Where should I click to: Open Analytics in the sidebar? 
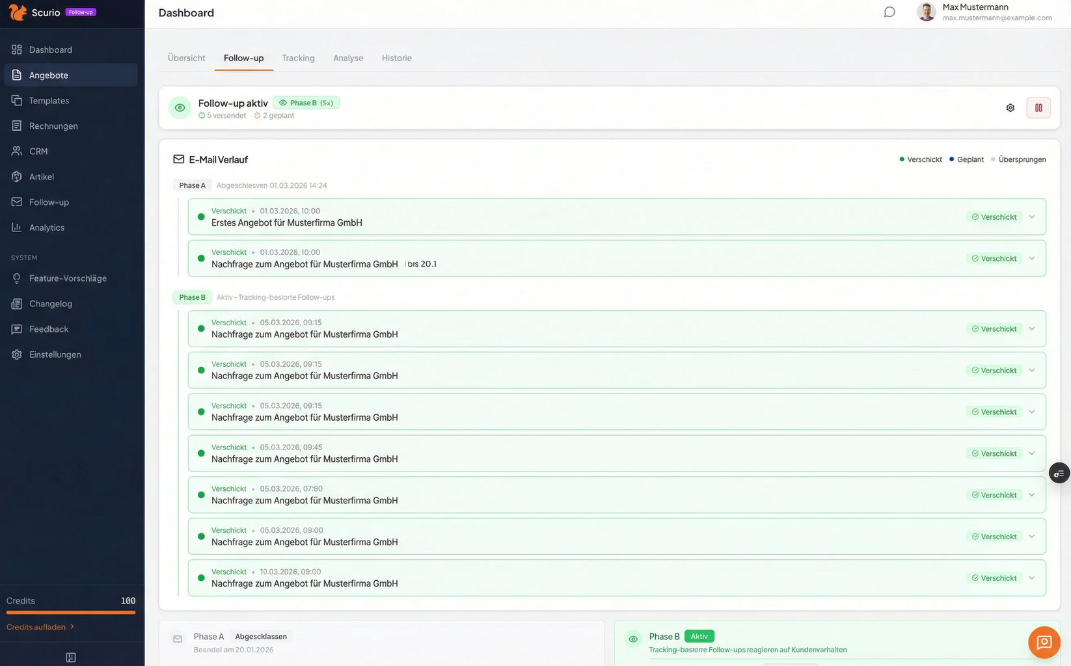(x=46, y=228)
